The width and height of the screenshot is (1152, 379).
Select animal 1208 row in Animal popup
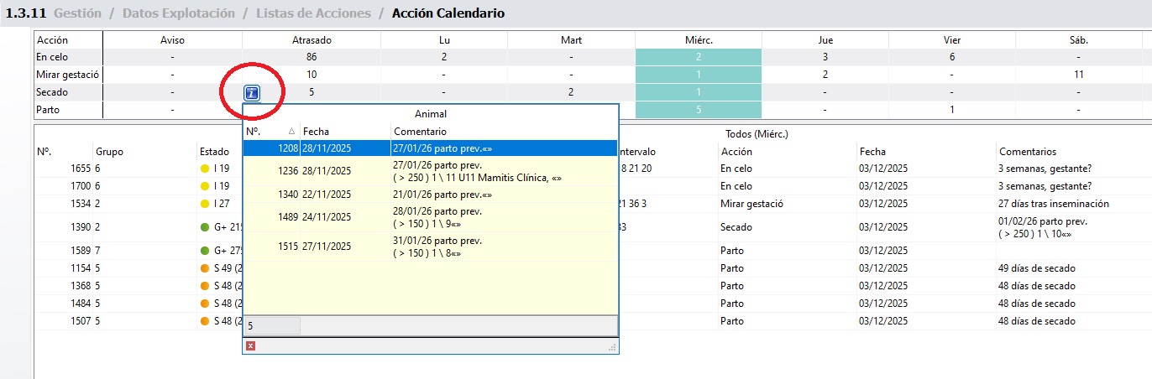[x=430, y=148]
